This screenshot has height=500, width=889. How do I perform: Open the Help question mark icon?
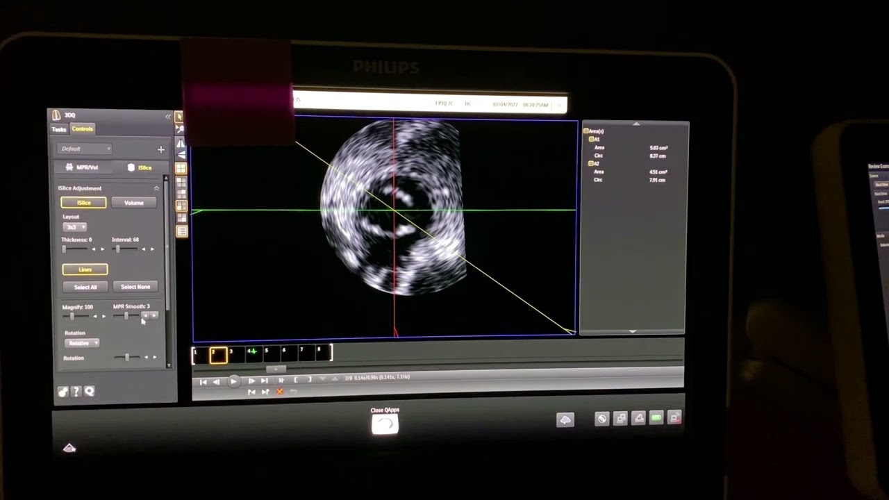(76, 392)
